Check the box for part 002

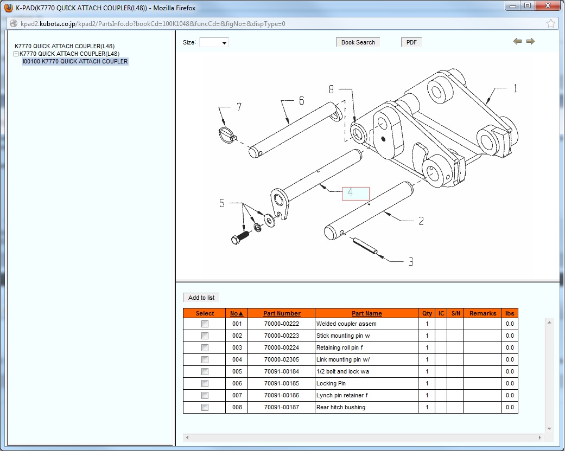(x=205, y=336)
